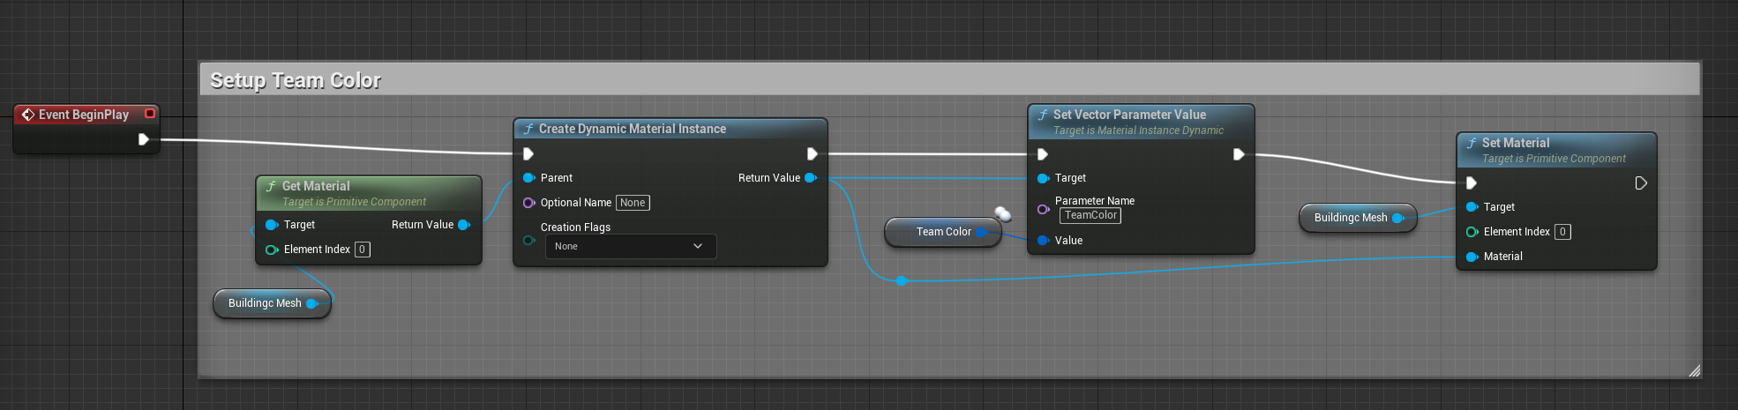The width and height of the screenshot is (1738, 410).
Task: Click Create Dynamic Material Return Value pin
Action: (811, 178)
